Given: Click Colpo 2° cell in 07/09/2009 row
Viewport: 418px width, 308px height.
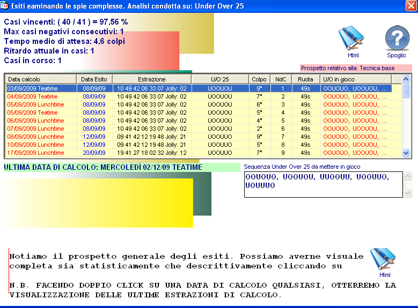Looking at the screenshot, I should [x=259, y=129].
